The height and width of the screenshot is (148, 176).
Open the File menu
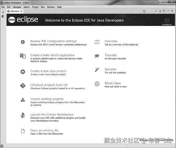(3, 7)
